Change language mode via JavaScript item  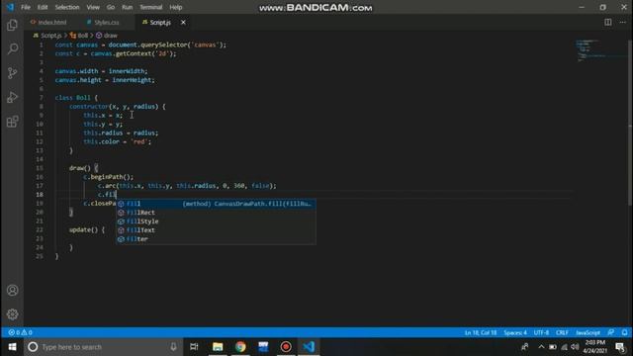tap(588, 332)
